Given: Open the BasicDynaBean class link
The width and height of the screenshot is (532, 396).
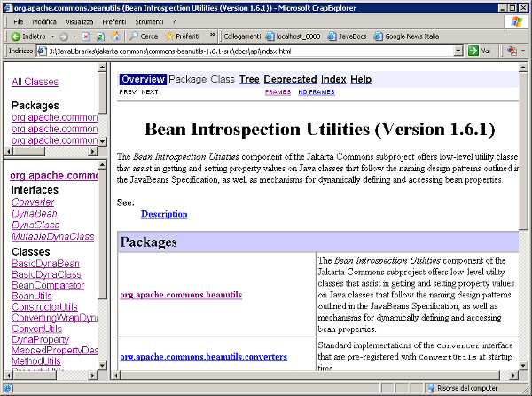Looking at the screenshot, I should point(45,264).
